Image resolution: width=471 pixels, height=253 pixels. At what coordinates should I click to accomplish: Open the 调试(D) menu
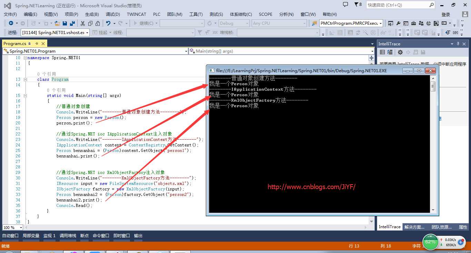113,14
